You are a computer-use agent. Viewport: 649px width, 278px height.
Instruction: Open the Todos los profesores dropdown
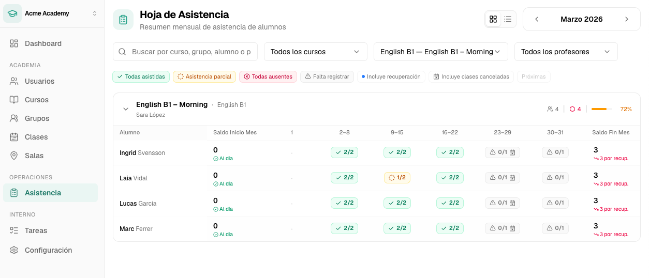566,52
